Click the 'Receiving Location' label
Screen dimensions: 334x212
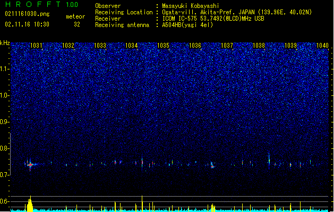click(124, 12)
